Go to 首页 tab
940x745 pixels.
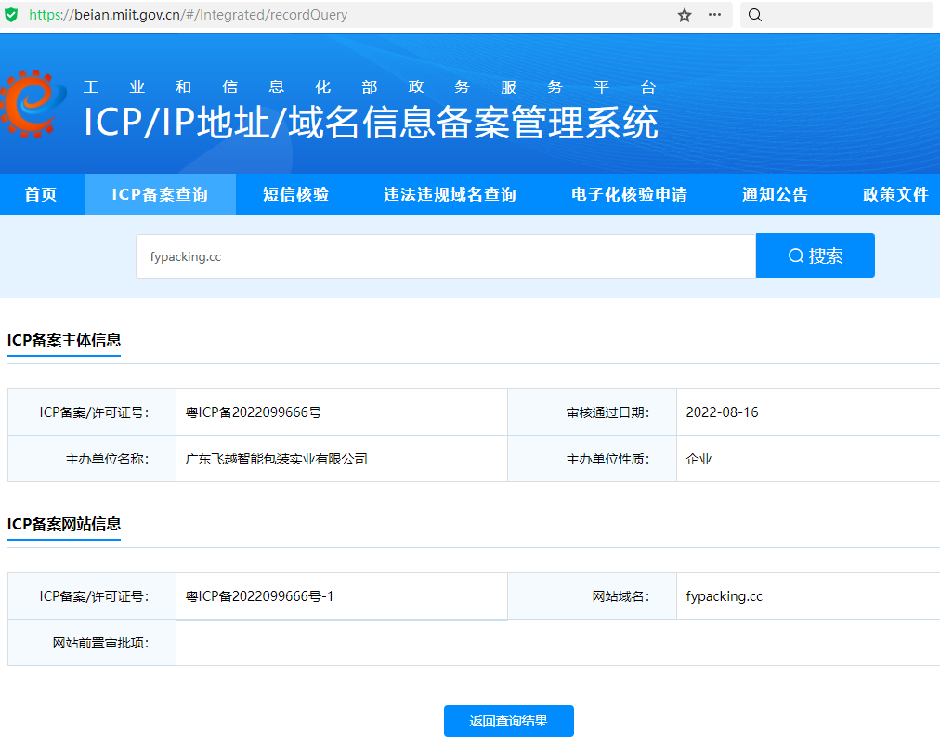[x=41, y=194]
